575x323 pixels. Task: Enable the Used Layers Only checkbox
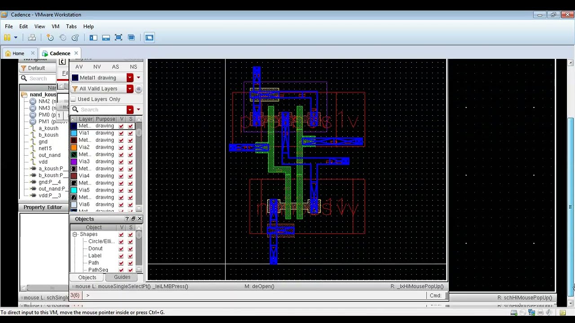74,99
